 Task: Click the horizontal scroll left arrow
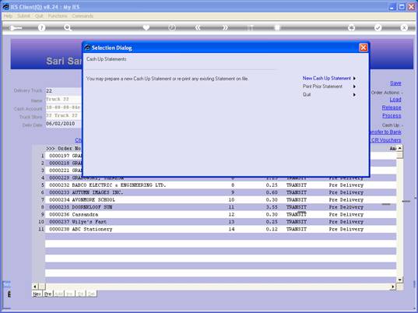tap(35, 287)
